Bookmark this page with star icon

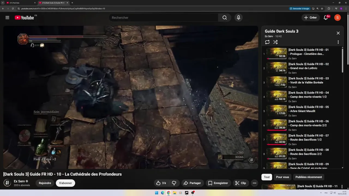pyautogui.click(x=322, y=8)
